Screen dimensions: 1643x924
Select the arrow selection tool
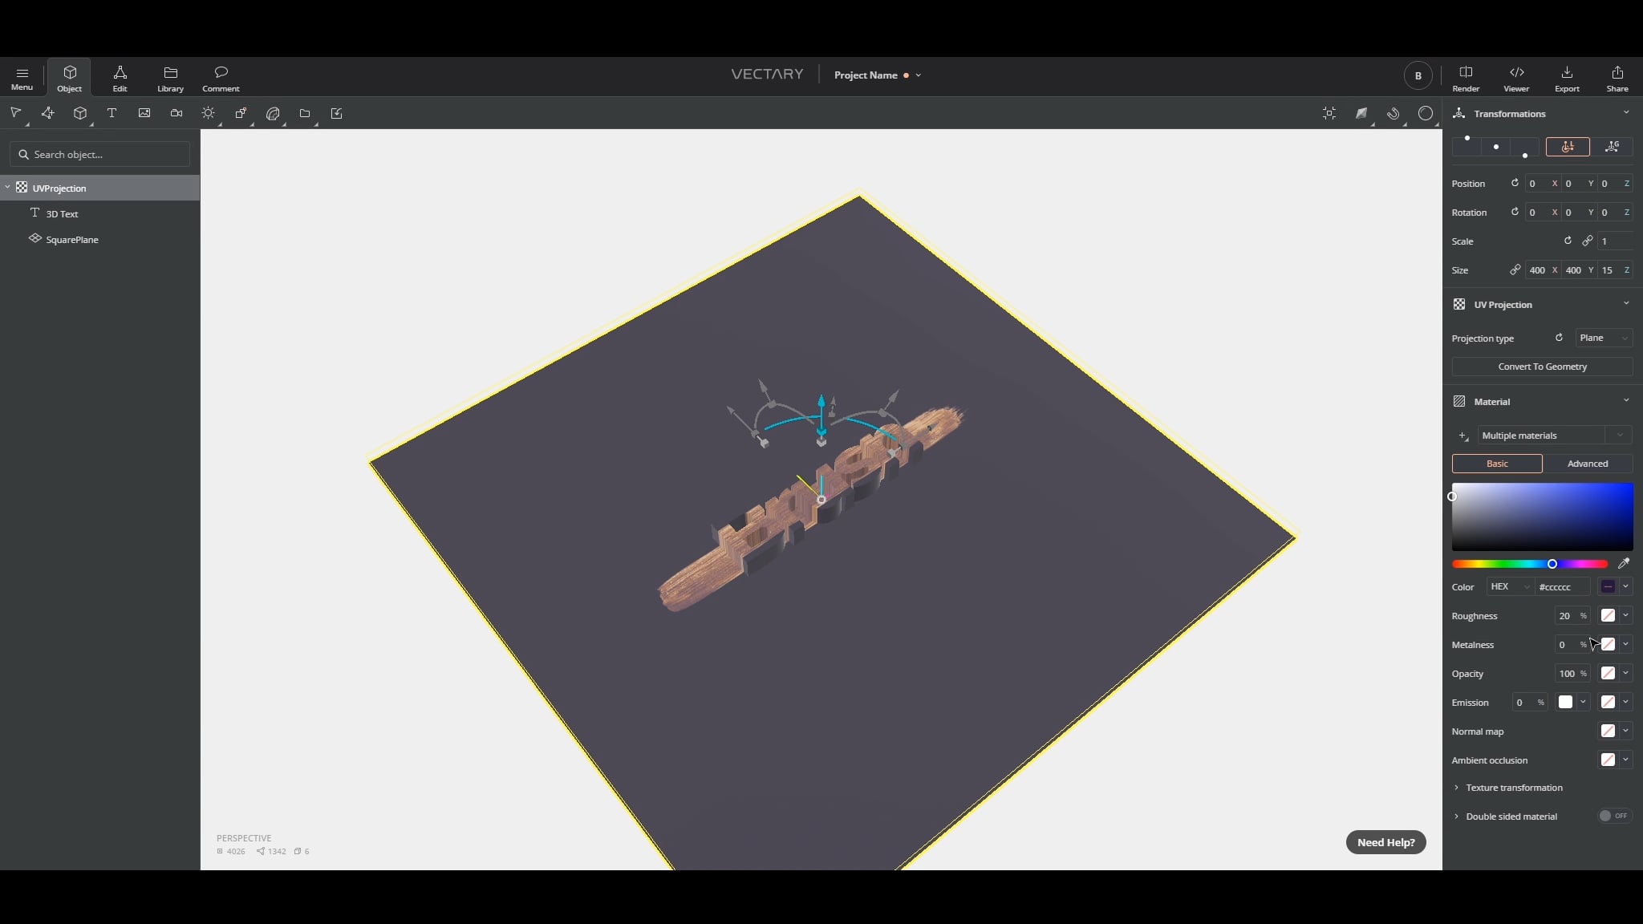[x=16, y=113]
